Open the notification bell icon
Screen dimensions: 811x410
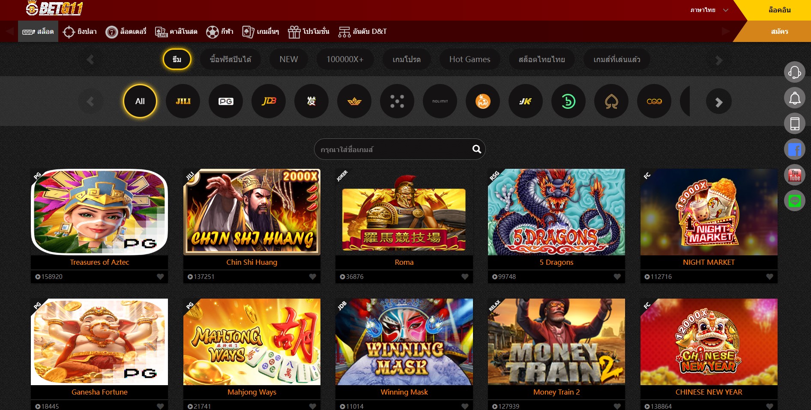795,98
